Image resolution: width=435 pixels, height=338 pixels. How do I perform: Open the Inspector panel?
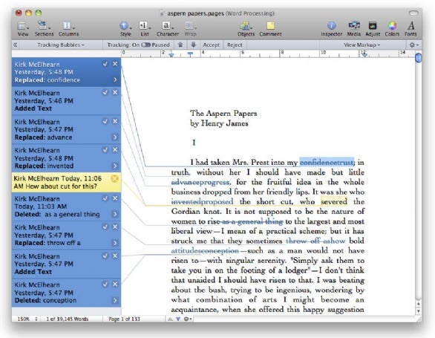click(x=331, y=29)
